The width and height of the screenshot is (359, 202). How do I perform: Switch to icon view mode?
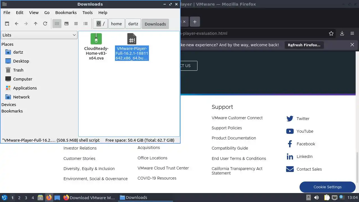coord(57,24)
